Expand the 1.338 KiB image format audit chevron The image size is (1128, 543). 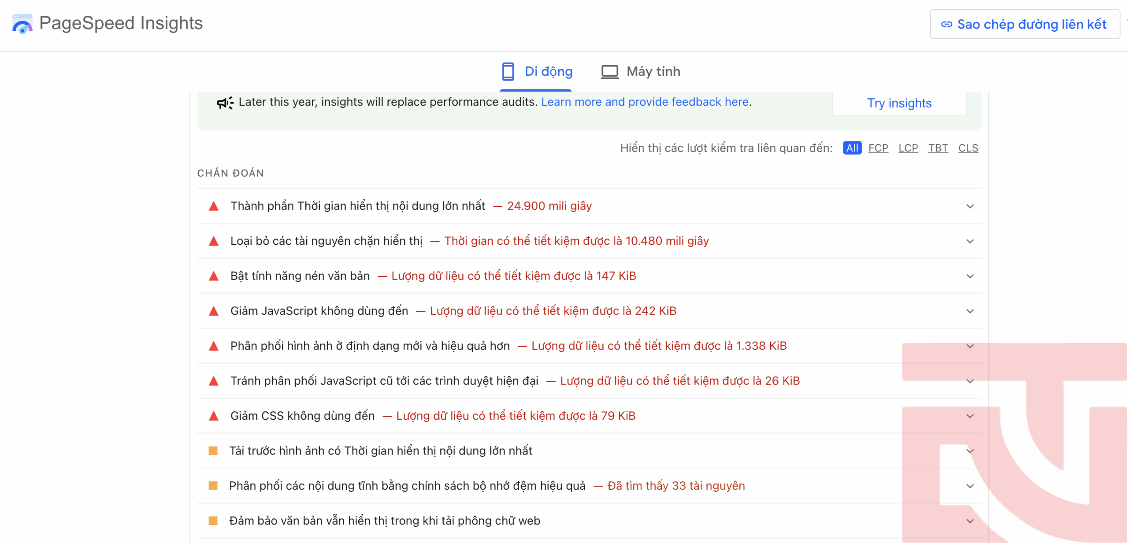(x=970, y=346)
